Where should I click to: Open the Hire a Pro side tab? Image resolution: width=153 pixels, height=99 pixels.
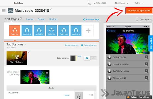tap(151, 43)
